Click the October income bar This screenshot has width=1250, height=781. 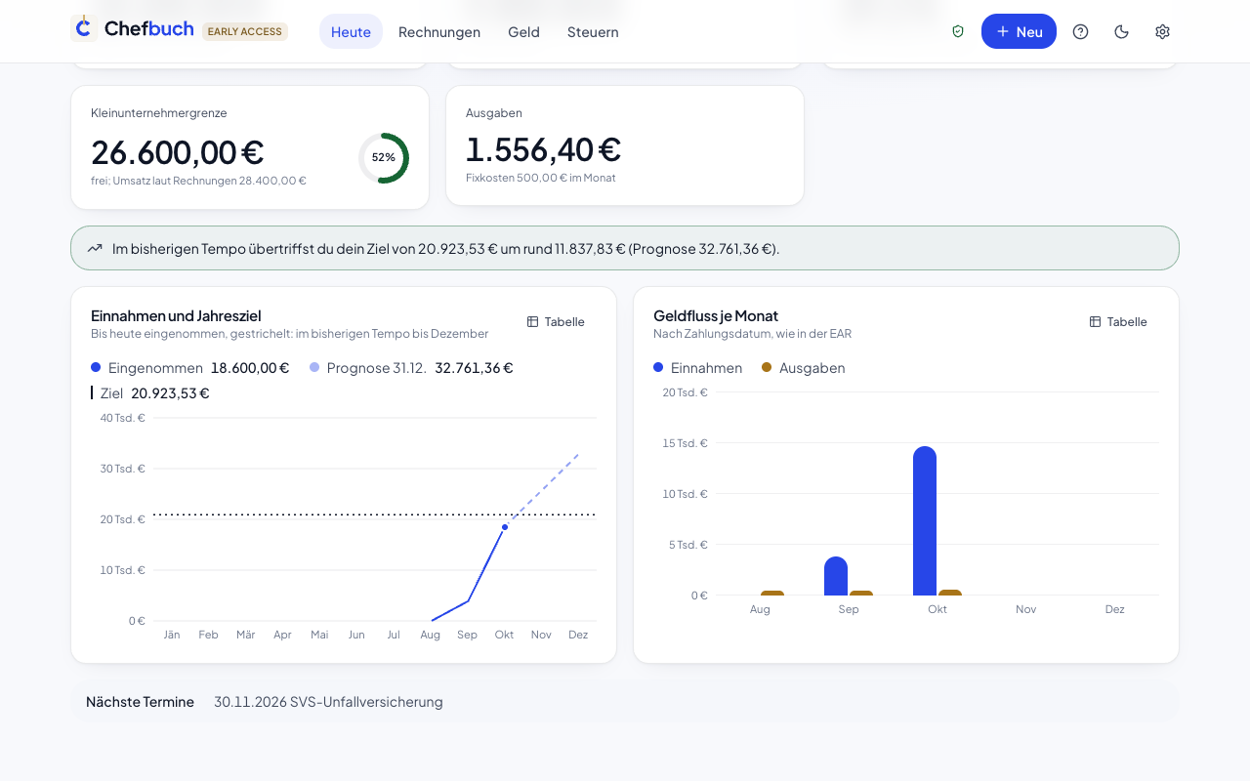tap(925, 520)
